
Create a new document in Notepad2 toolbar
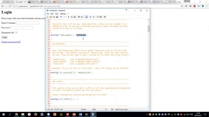[47, 17]
